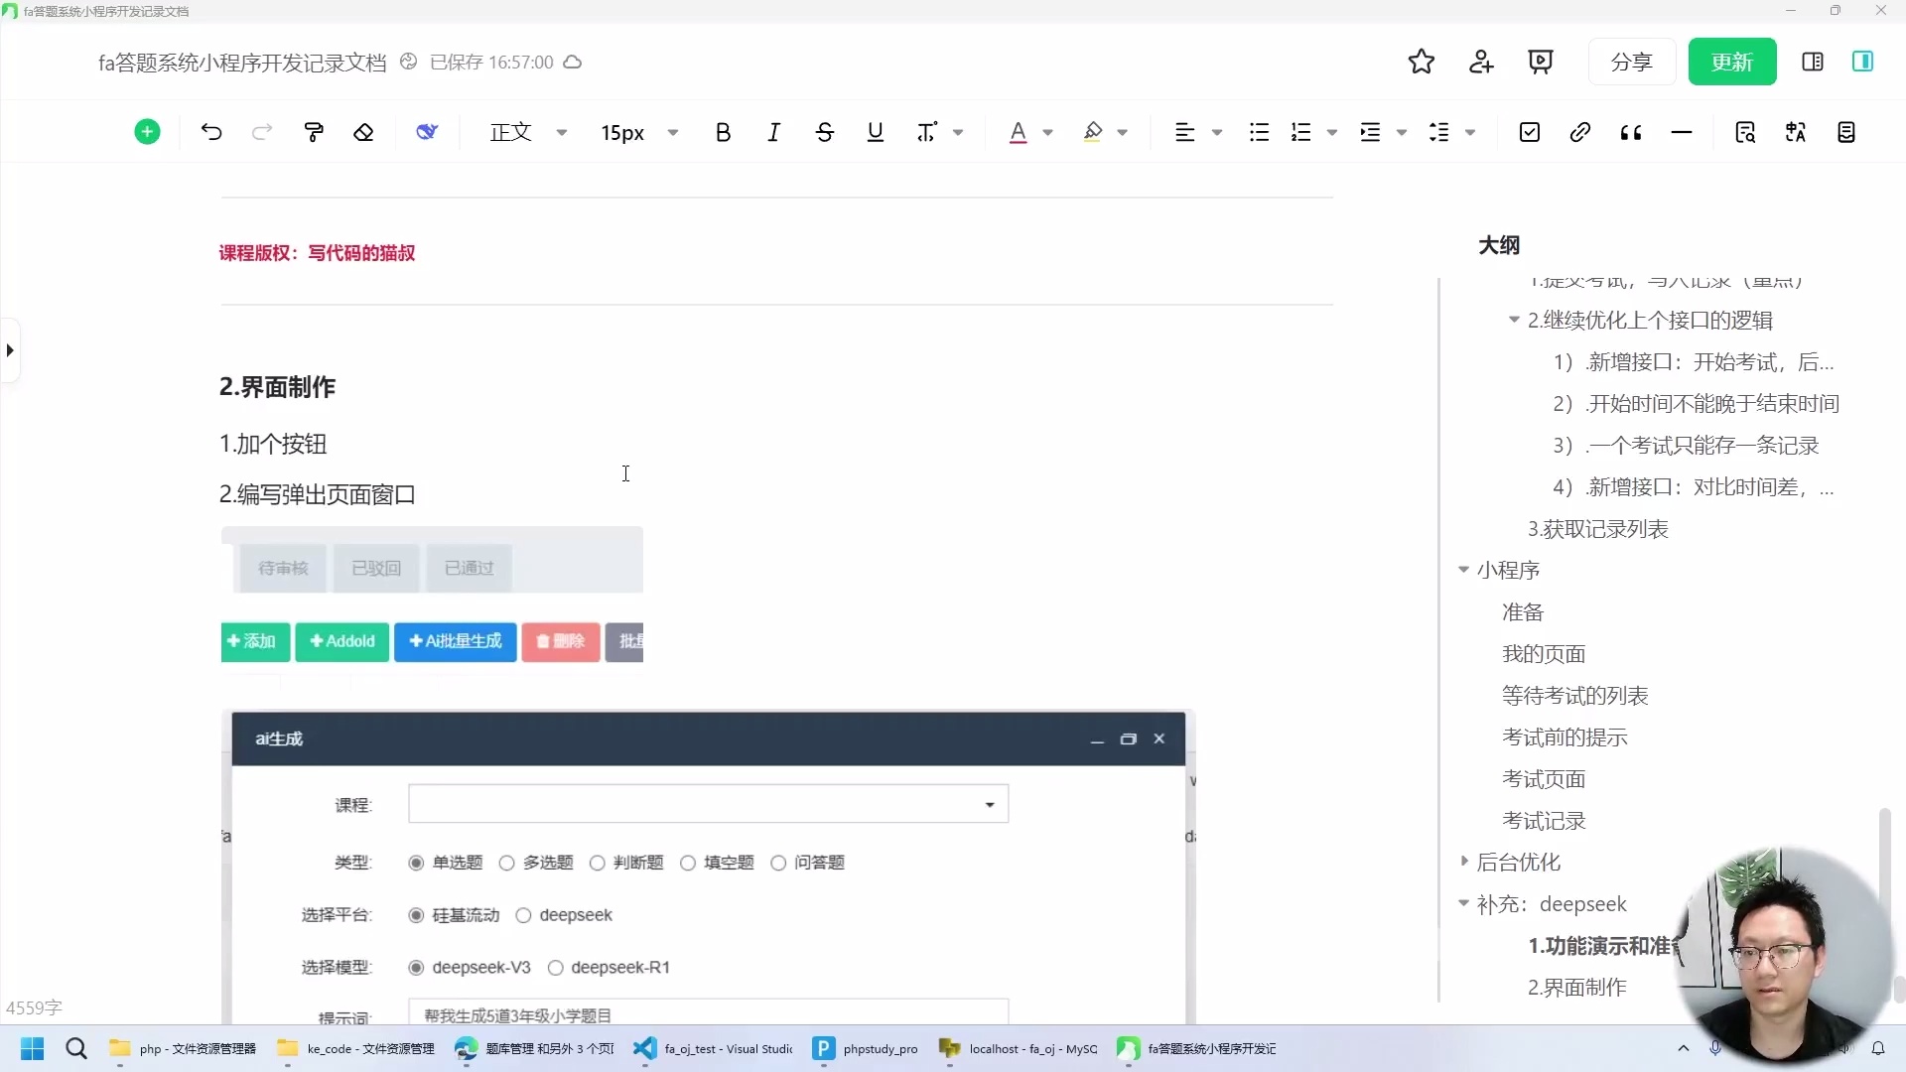Insert a checklist item
1906x1072 pixels.
1529,132
